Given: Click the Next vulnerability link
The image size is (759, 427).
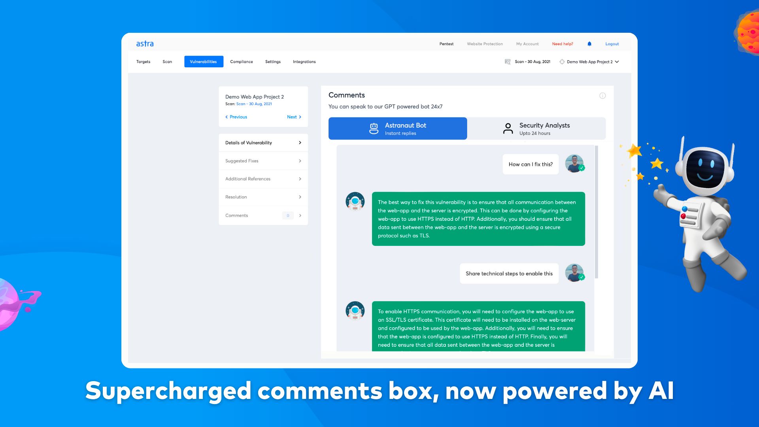Looking at the screenshot, I should click(294, 117).
